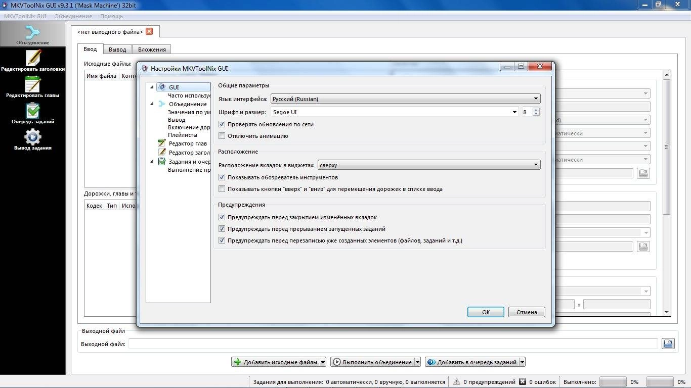This screenshot has width=691, height=388.
Task: Select Плейлисты item in settings tree
Action: pos(183,135)
